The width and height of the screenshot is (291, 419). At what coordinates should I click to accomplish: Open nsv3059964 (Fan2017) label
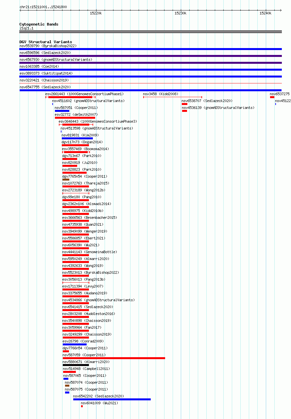[82, 327]
